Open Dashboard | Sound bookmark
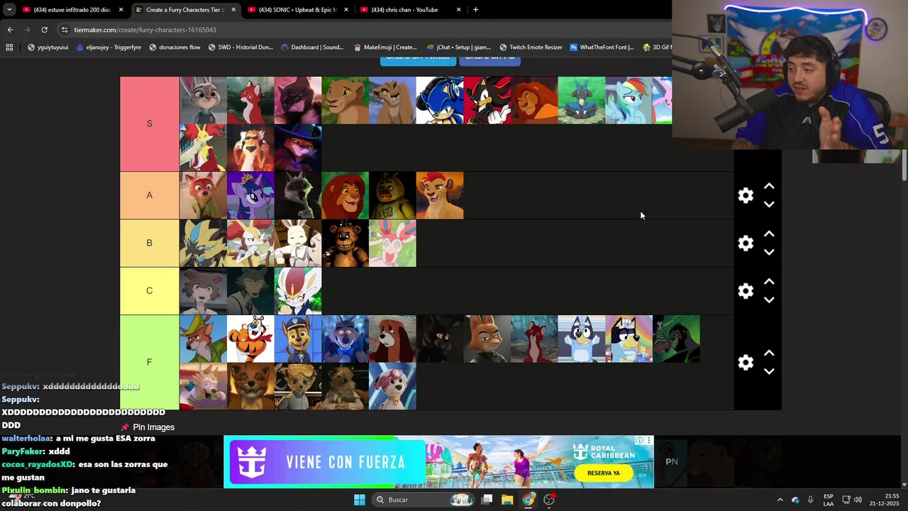 pyautogui.click(x=312, y=48)
